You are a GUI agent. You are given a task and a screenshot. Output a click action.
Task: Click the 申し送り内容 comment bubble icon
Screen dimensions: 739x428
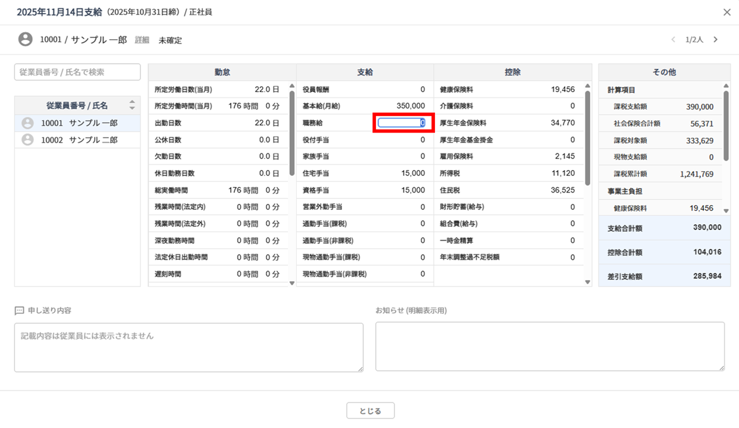tap(19, 311)
